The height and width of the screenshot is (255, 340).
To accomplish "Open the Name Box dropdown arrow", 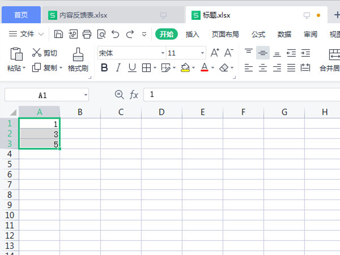I will 85,95.
